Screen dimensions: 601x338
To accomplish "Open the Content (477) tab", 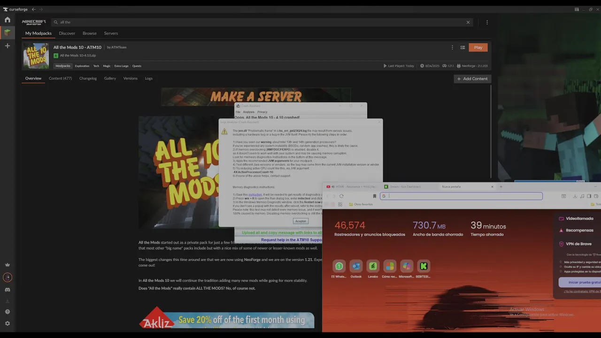I will tap(60, 78).
